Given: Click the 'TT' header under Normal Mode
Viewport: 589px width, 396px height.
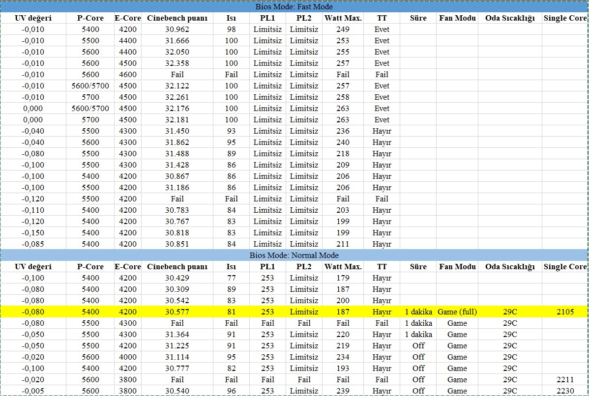Looking at the screenshot, I should pos(382,266).
